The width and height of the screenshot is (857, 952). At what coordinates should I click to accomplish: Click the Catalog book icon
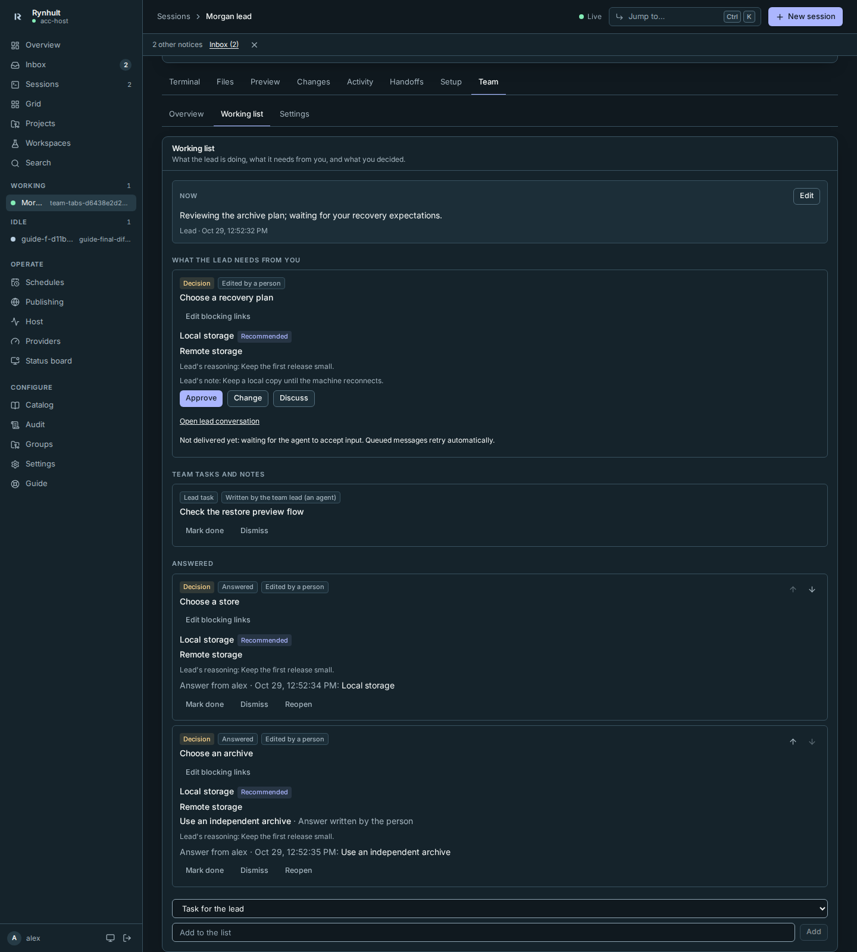click(15, 405)
